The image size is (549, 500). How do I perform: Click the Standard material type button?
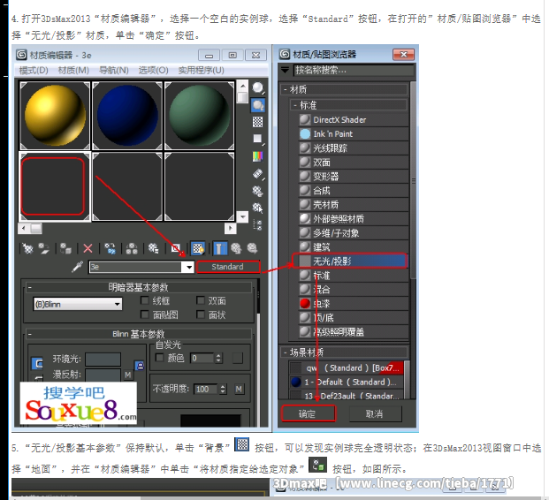[x=228, y=267]
